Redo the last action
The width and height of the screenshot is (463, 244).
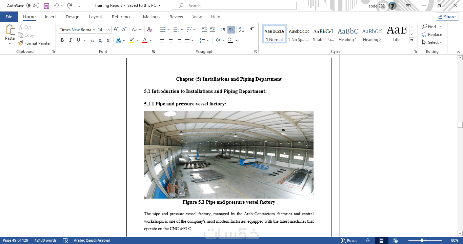coord(69,6)
